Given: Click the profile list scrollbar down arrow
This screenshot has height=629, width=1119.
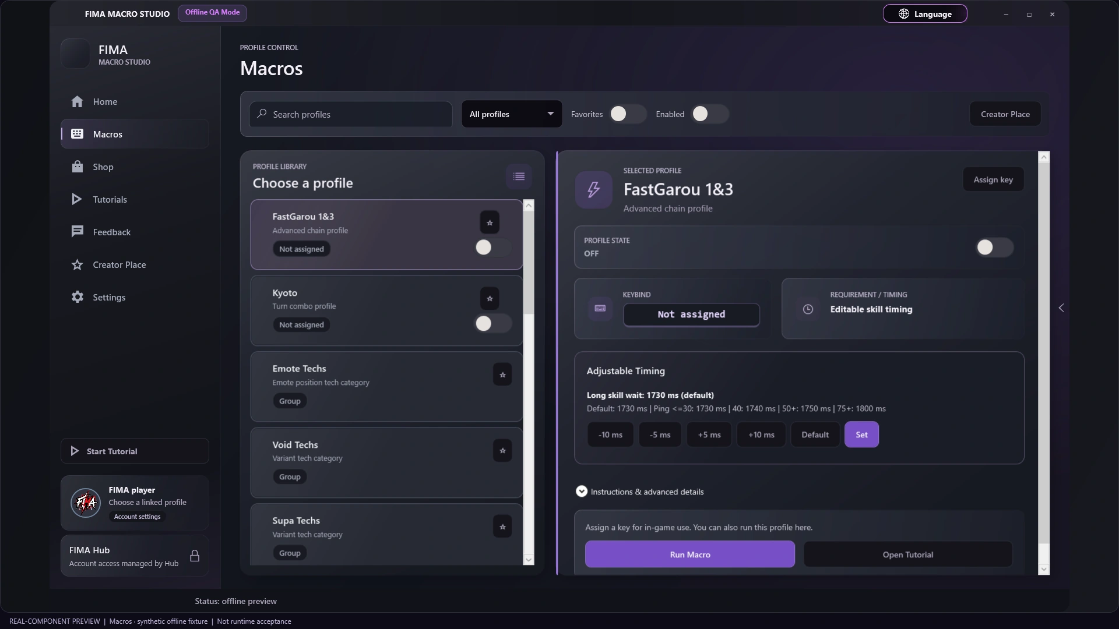Looking at the screenshot, I should click(529, 560).
